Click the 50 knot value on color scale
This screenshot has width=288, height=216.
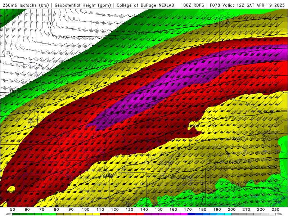[x=13, y=210]
